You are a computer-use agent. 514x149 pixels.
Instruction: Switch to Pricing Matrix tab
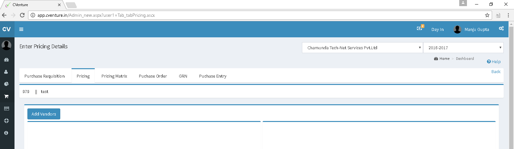tap(114, 76)
